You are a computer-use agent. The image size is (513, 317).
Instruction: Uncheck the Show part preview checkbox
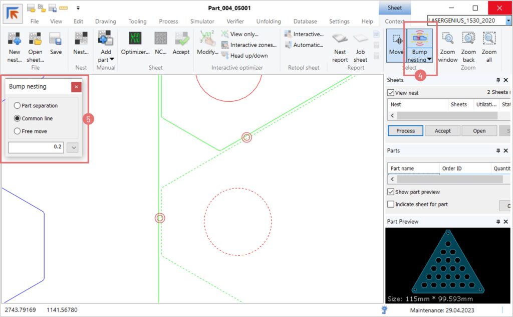[x=391, y=192]
